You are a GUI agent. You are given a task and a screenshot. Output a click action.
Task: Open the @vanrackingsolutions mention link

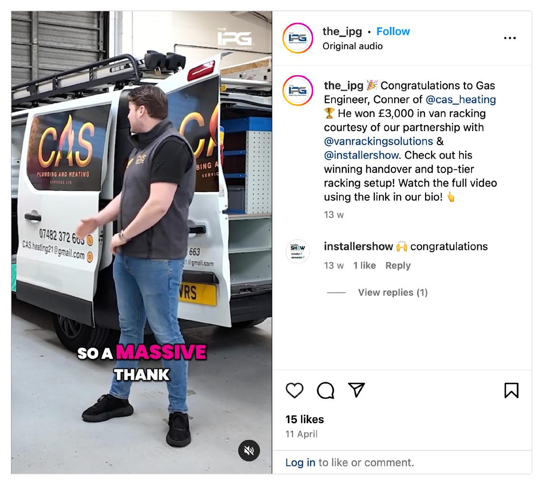[x=379, y=141]
